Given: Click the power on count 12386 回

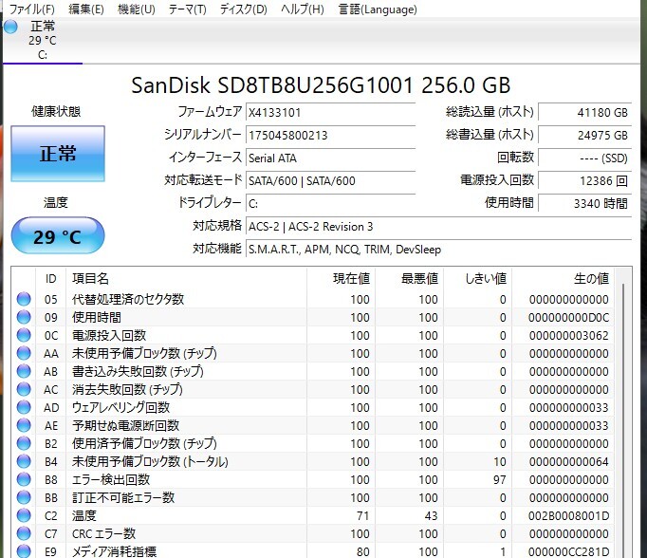Looking at the screenshot, I should click(x=584, y=180).
